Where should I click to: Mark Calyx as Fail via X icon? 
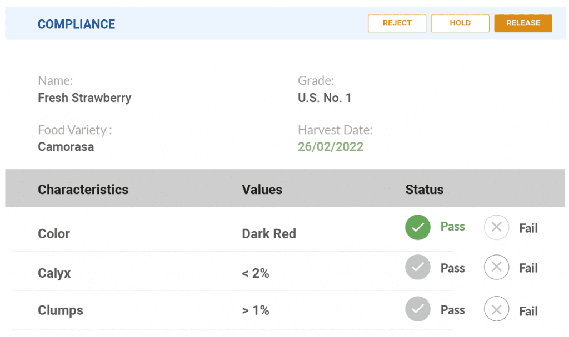coord(496,268)
